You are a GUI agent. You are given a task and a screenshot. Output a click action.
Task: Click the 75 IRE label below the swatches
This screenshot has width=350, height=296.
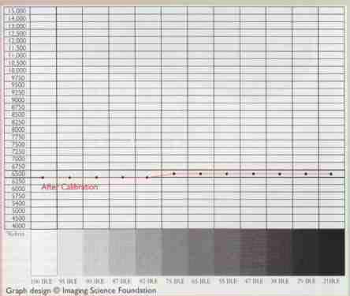pos(175,281)
